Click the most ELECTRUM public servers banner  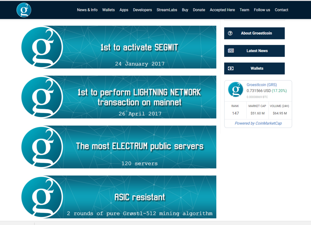[119, 147]
